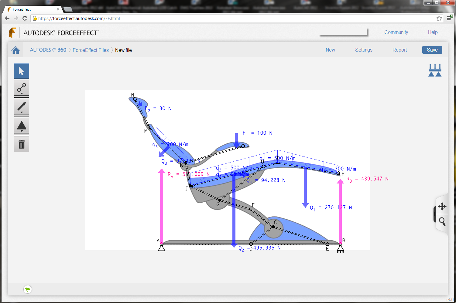Select the arrow pointer Select tool
The width and height of the screenshot is (456, 303).
tap(22, 71)
